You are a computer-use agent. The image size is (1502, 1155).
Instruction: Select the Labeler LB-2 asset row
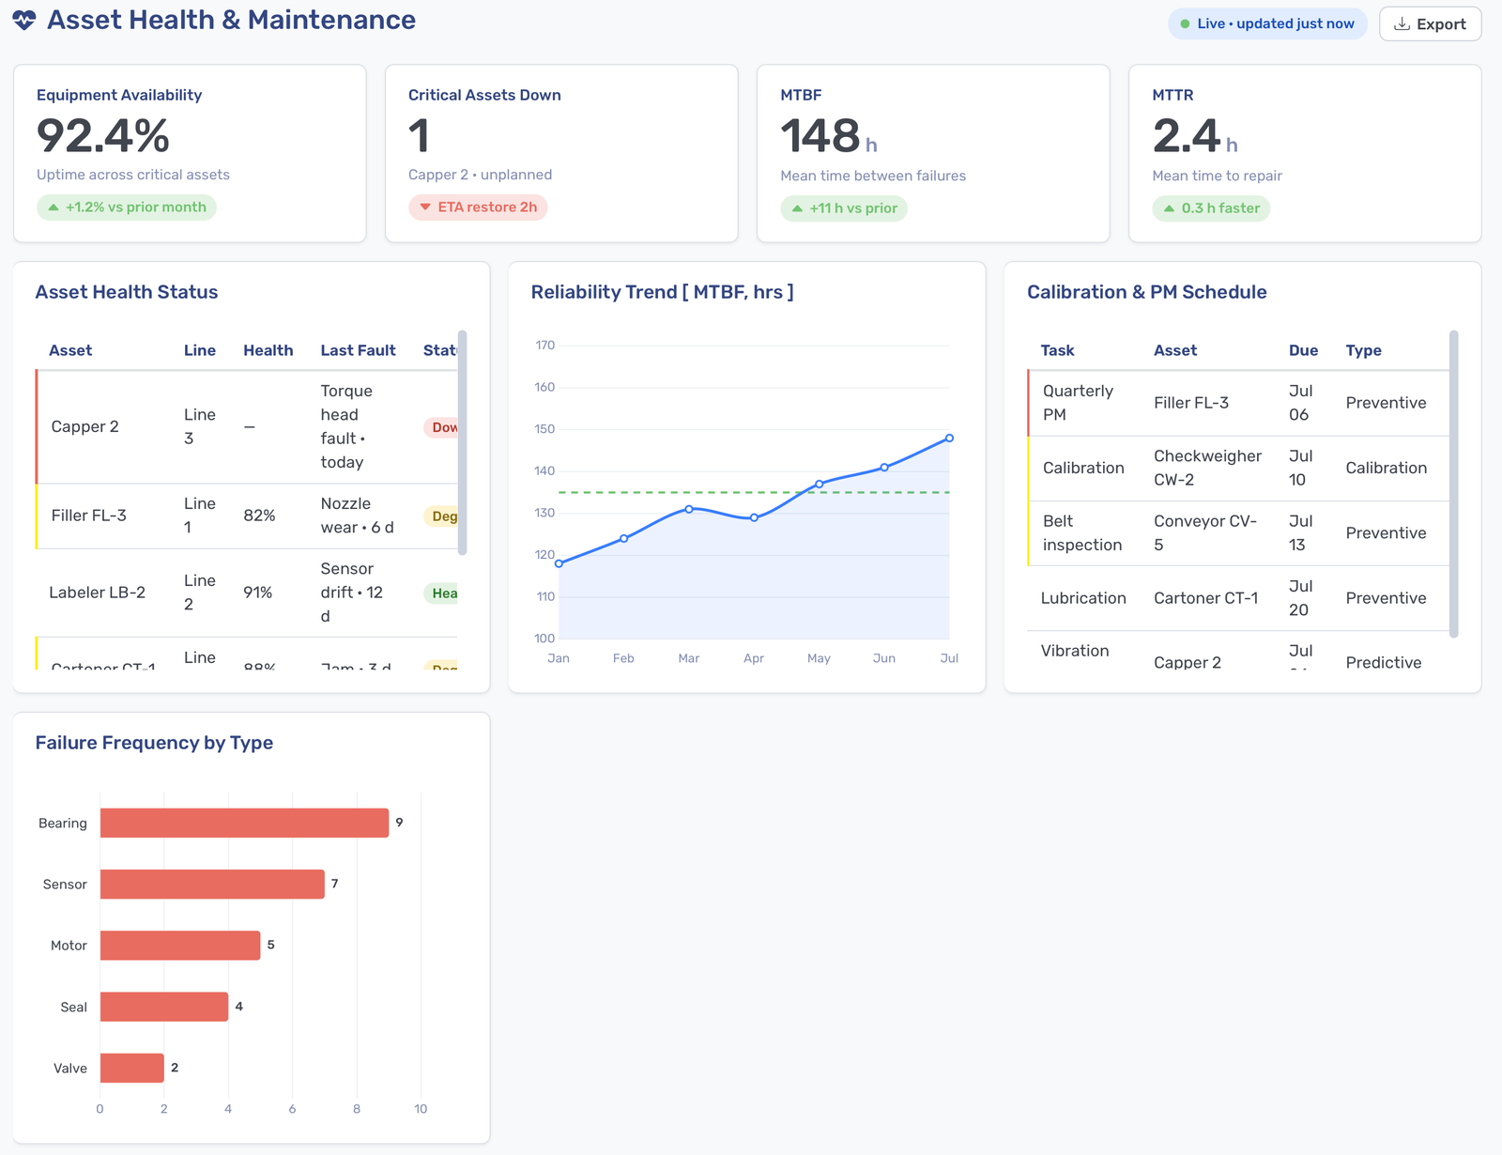point(247,593)
